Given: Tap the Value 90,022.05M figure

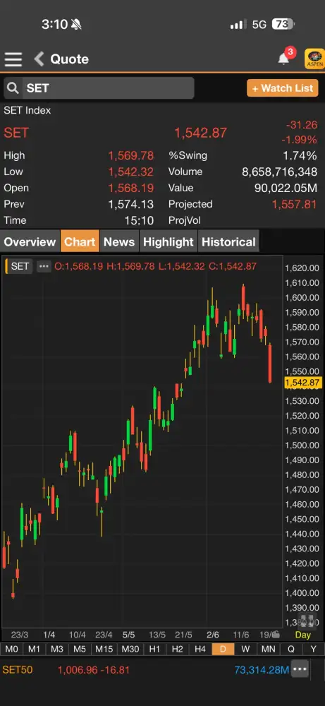Looking at the screenshot, I should pos(286,188).
